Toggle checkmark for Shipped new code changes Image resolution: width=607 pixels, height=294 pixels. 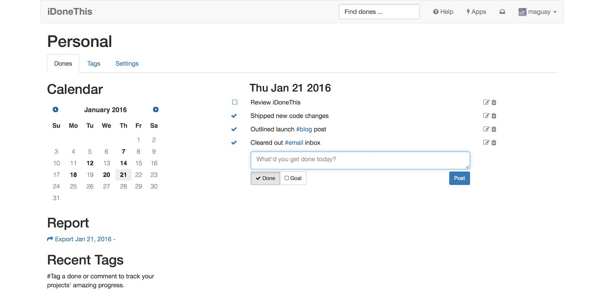tap(234, 116)
